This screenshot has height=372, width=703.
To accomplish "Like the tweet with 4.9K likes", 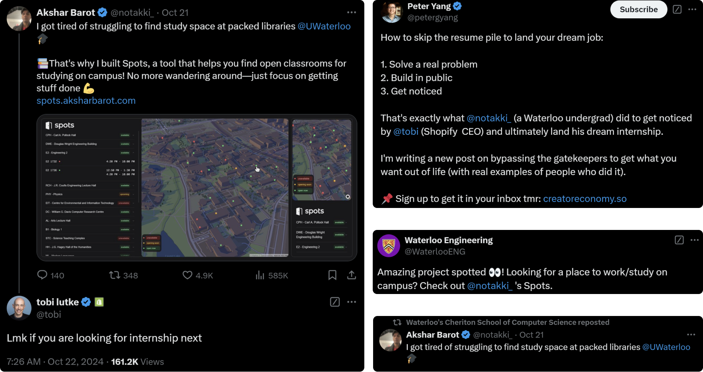I will [187, 275].
